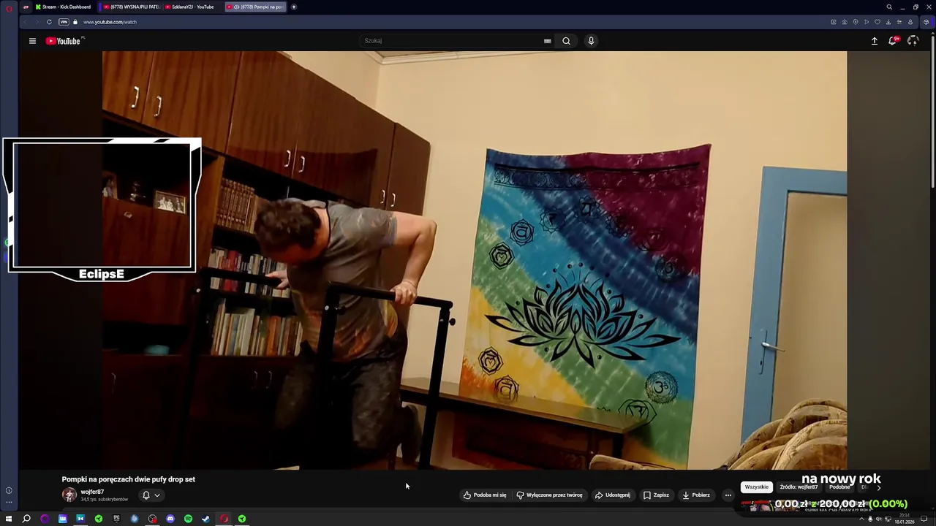Image resolution: width=936 pixels, height=526 pixels.
Task: Switch to the Stream - Kick Dashboard tab
Action: (x=64, y=7)
